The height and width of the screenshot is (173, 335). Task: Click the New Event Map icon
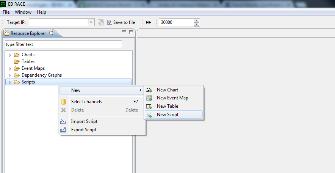pos(149,98)
